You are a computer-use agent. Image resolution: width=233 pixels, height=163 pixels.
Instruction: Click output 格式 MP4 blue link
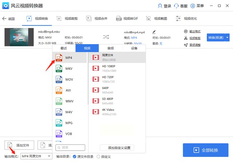click(134, 38)
